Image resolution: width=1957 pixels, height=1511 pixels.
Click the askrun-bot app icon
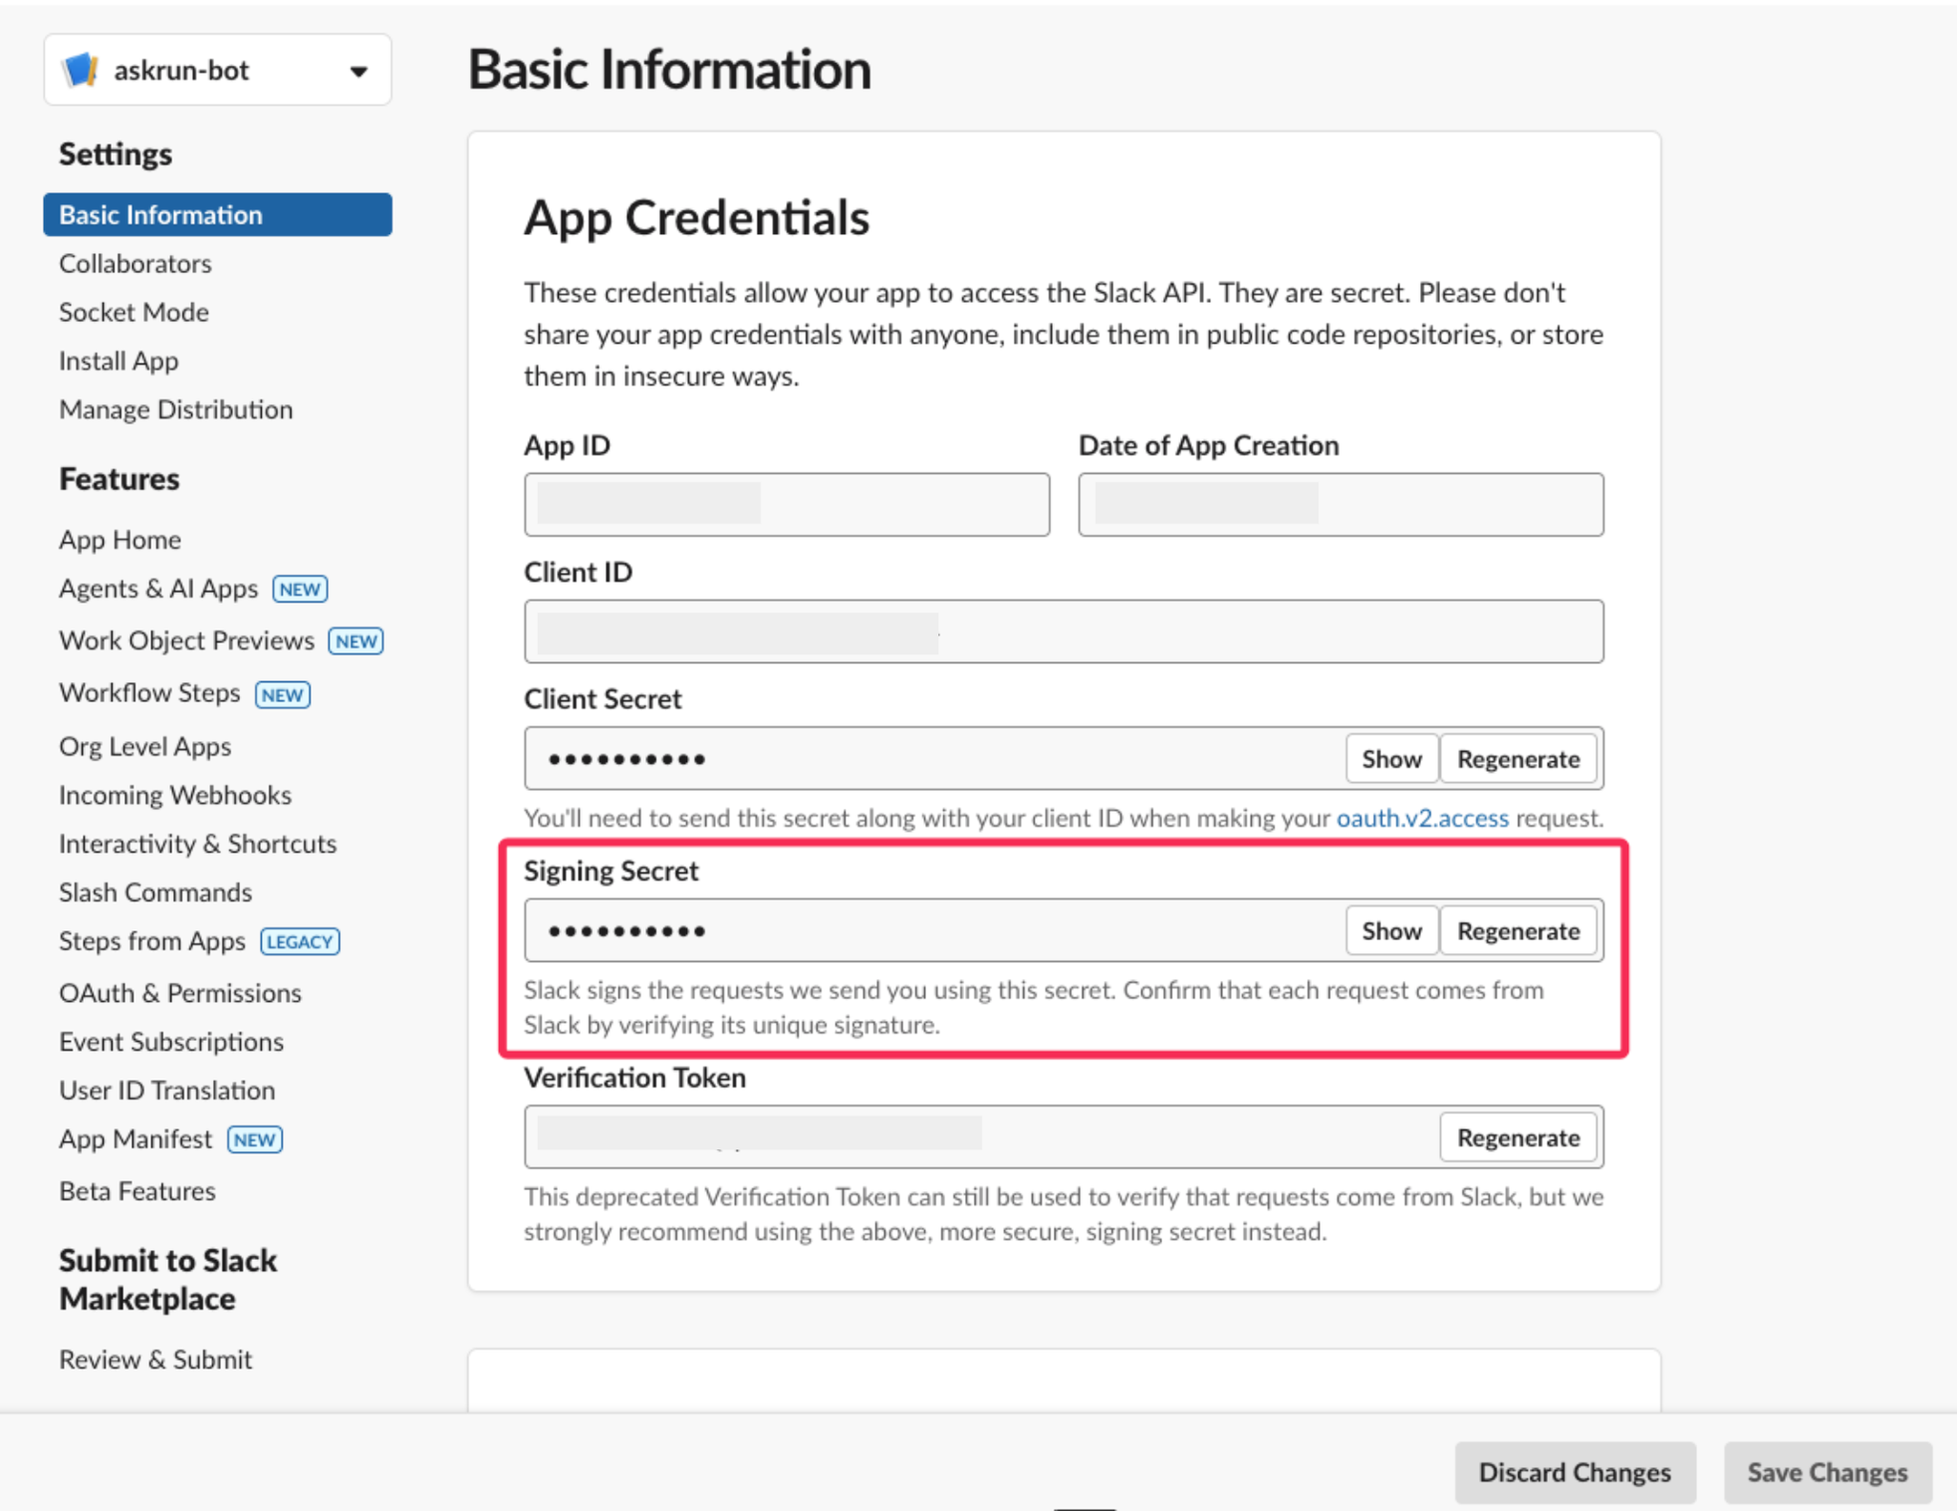[x=80, y=70]
